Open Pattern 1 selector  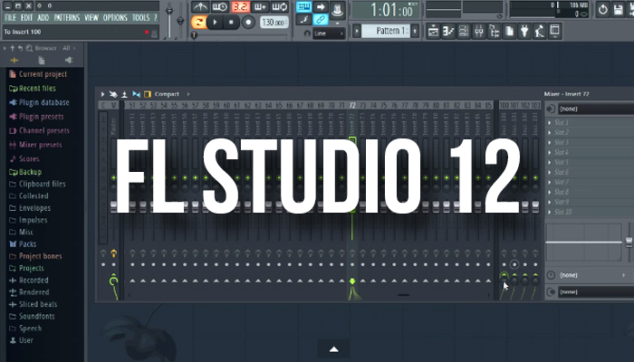pyautogui.click(x=385, y=31)
